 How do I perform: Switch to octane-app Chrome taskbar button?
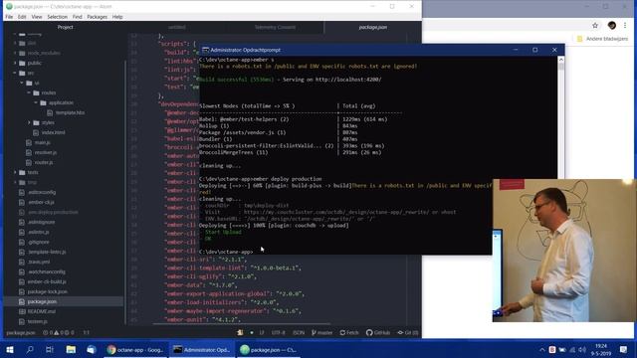pos(135,349)
